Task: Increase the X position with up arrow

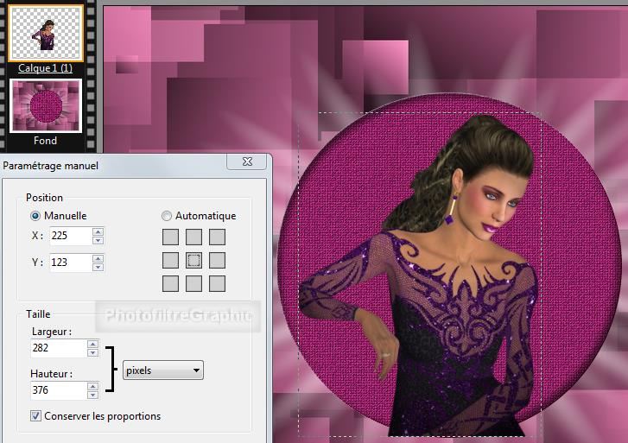Action: point(98,231)
